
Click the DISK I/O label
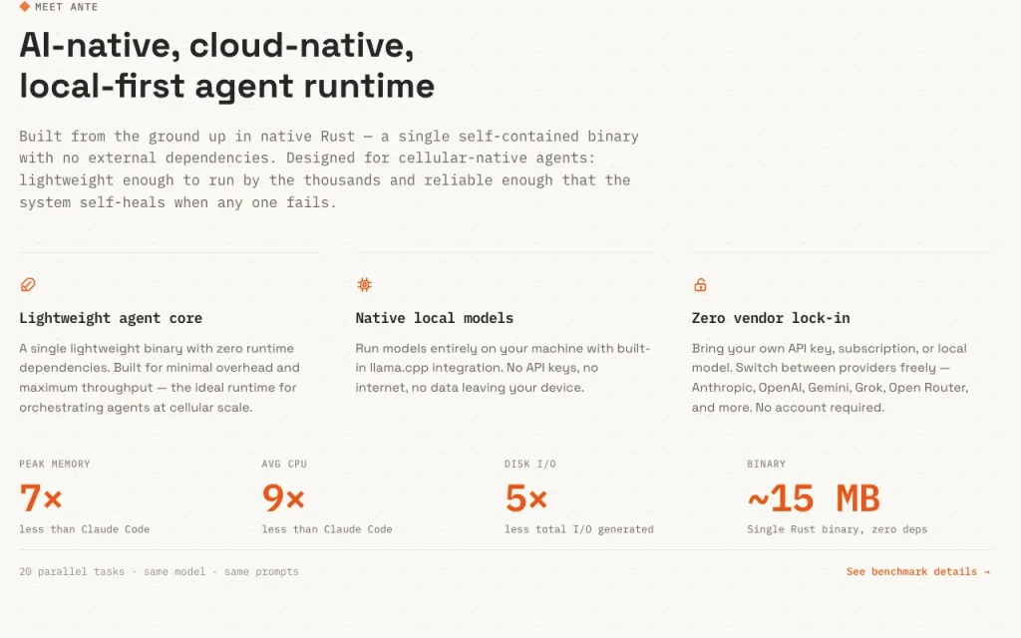point(530,465)
